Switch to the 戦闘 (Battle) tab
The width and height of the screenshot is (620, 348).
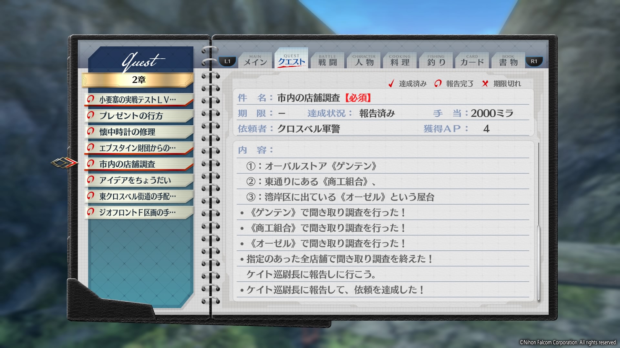327,60
